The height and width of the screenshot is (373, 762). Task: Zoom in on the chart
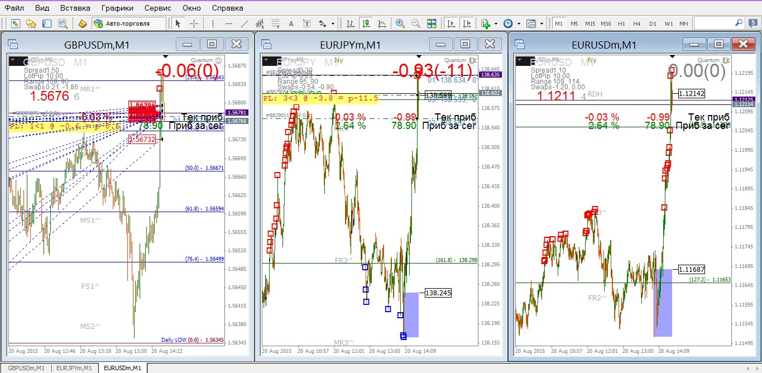[400, 23]
